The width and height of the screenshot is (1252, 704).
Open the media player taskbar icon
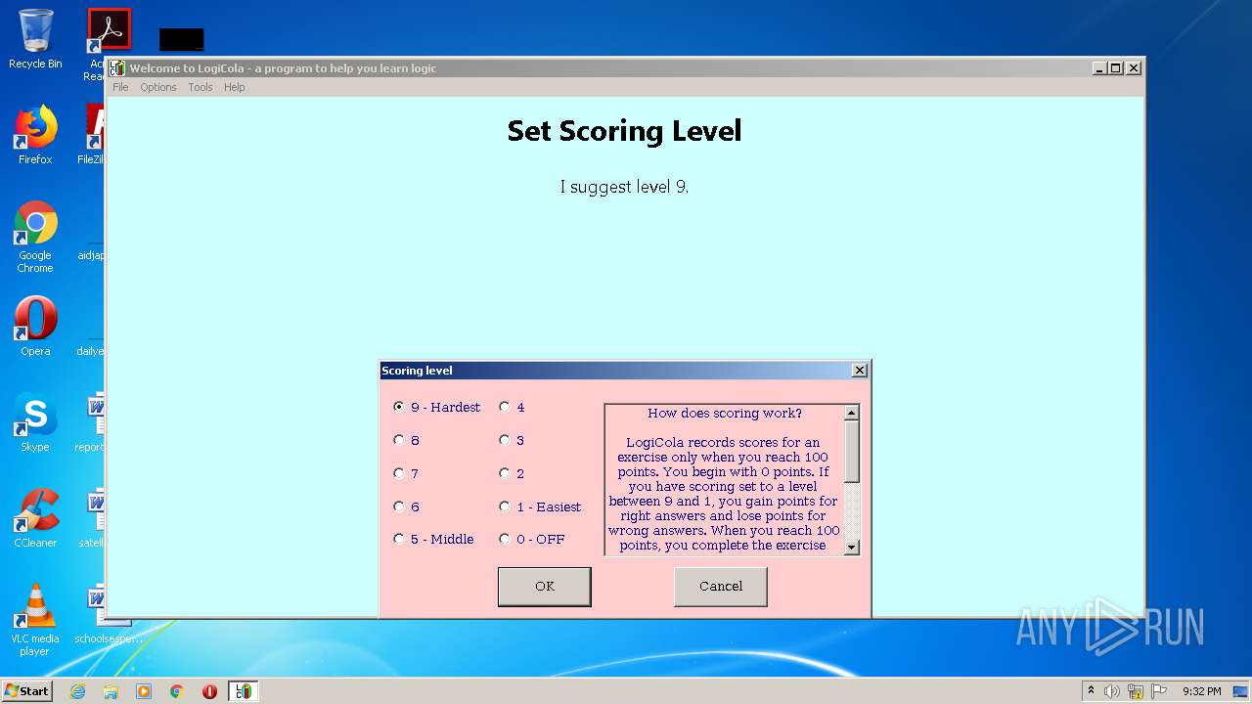pyautogui.click(x=144, y=691)
